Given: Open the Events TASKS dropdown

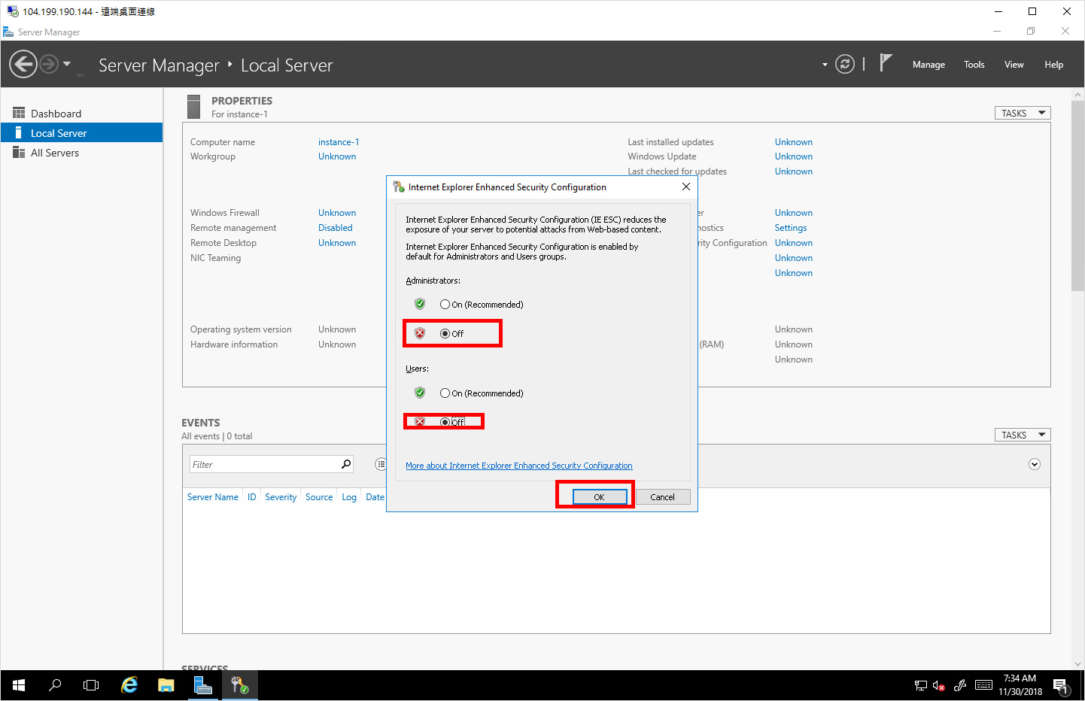Looking at the screenshot, I should click(1023, 435).
